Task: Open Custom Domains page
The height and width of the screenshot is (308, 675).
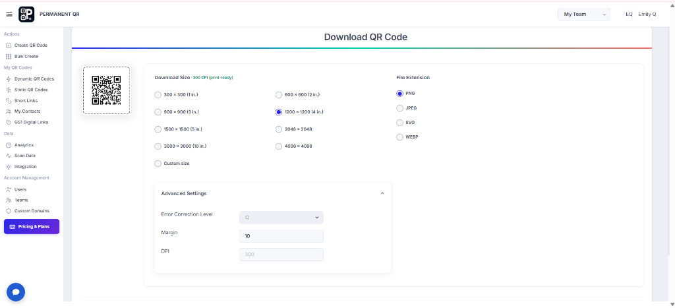Action: point(32,211)
